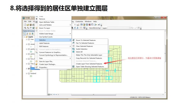Select the Pan hand tool
184x103 pixels.
click(x=31, y=28)
